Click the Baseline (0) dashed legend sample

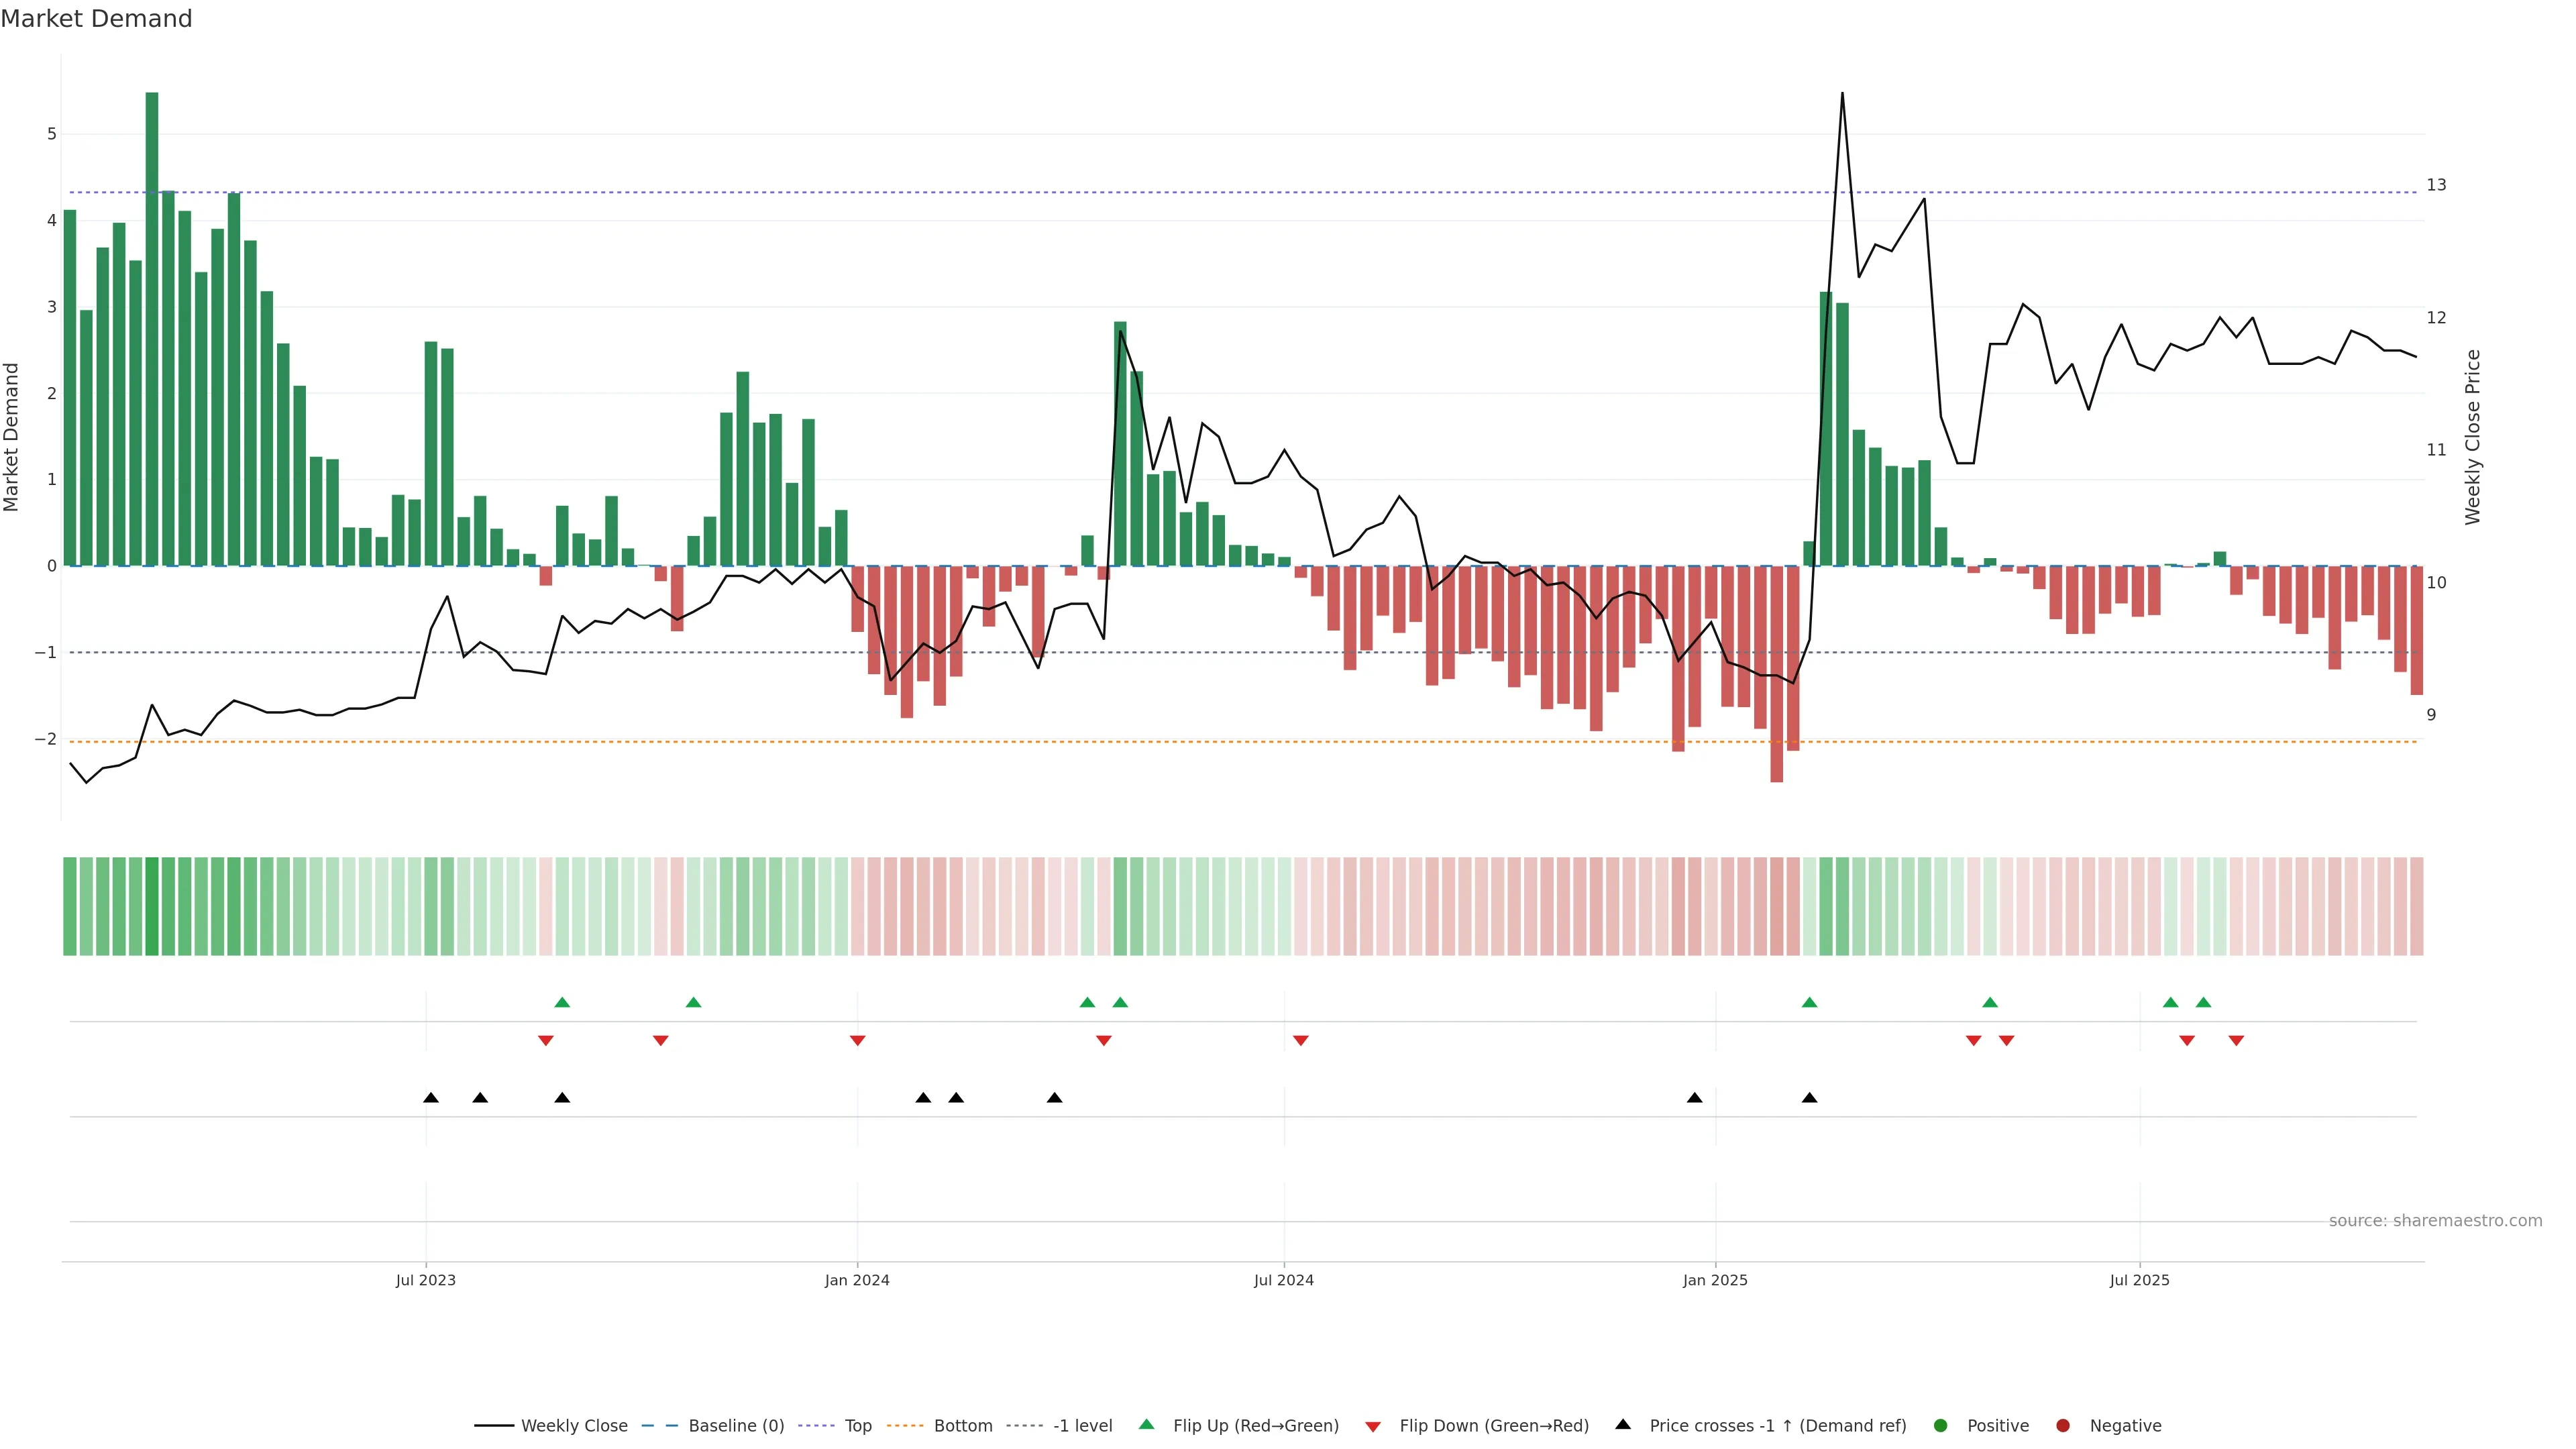pos(659,1425)
